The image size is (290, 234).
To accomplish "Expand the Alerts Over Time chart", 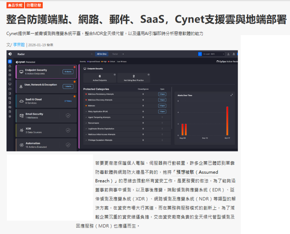I will 232,95.
